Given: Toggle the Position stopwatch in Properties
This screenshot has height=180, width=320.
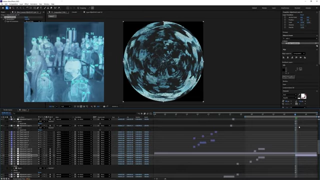Looking at the screenshot, I should pyautogui.click(x=285, y=20).
